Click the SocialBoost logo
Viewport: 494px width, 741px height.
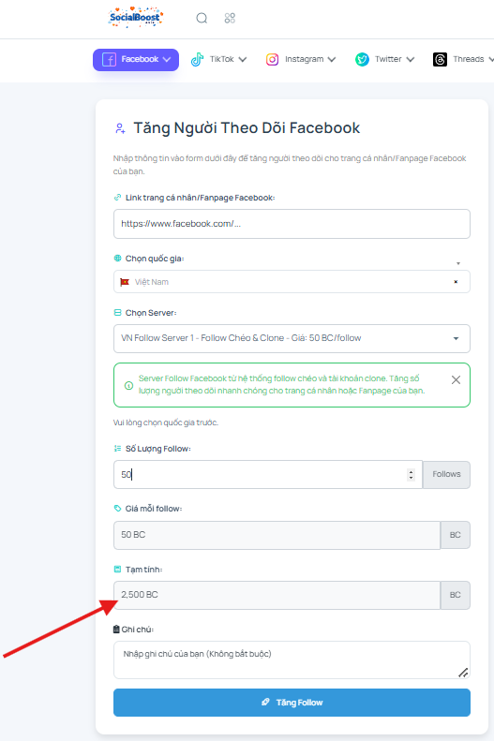pos(136,18)
